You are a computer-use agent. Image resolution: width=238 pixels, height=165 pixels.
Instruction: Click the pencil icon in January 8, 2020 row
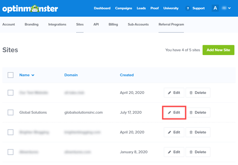[169, 152]
